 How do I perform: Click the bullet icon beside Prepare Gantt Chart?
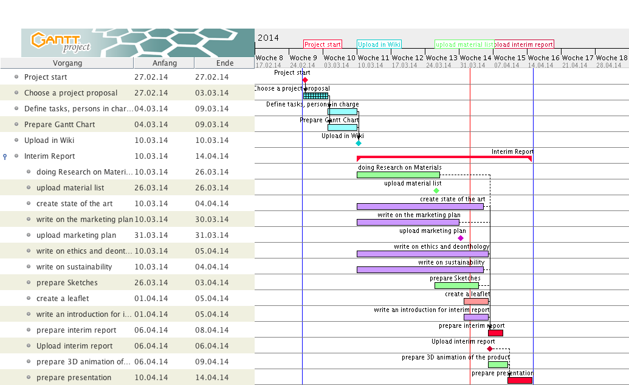point(16,125)
